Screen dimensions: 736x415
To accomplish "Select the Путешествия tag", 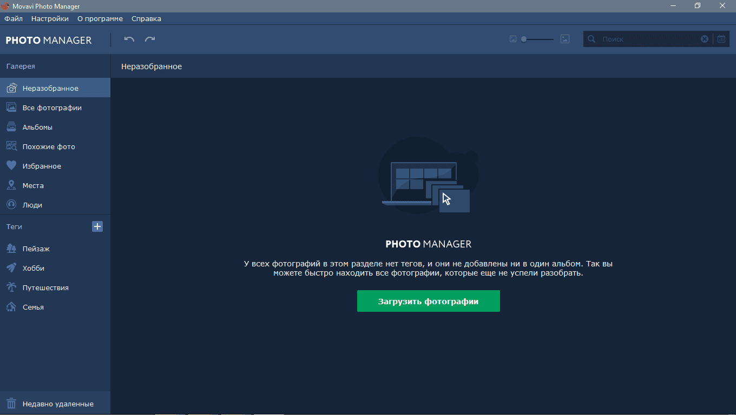I will coord(55,287).
